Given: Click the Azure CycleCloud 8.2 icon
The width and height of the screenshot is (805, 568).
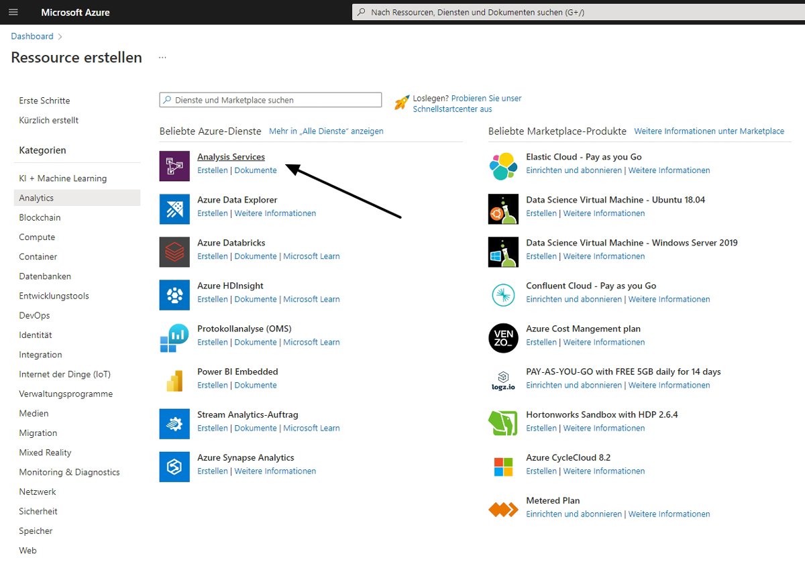Looking at the screenshot, I should coord(502,466).
